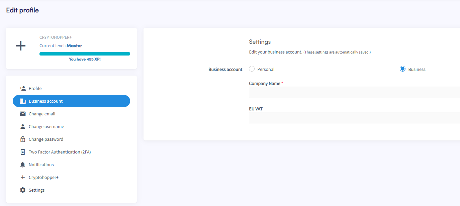The width and height of the screenshot is (460, 206).
Task: Click the 'These settings are automatically saved' note
Action: coord(337,53)
